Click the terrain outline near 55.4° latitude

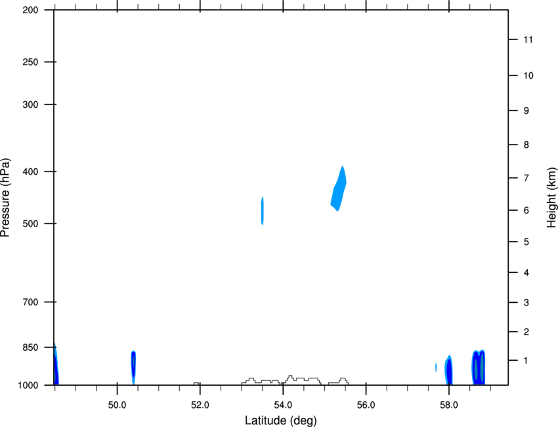point(339,382)
